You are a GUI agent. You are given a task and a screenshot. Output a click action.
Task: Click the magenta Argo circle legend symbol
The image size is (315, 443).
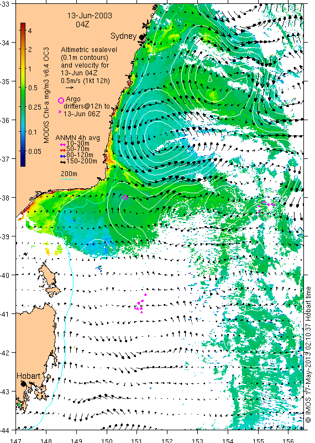(61, 100)
